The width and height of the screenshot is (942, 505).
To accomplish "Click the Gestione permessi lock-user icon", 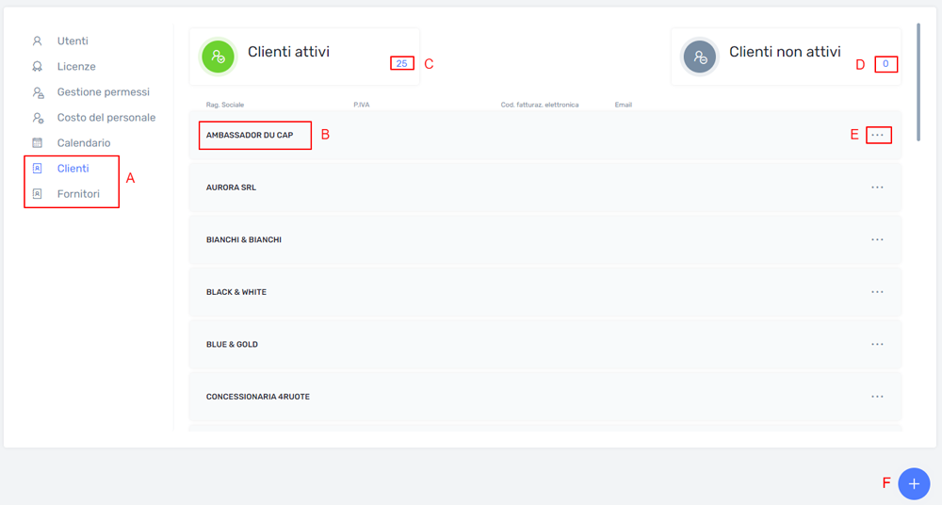I will pos(38,92).
